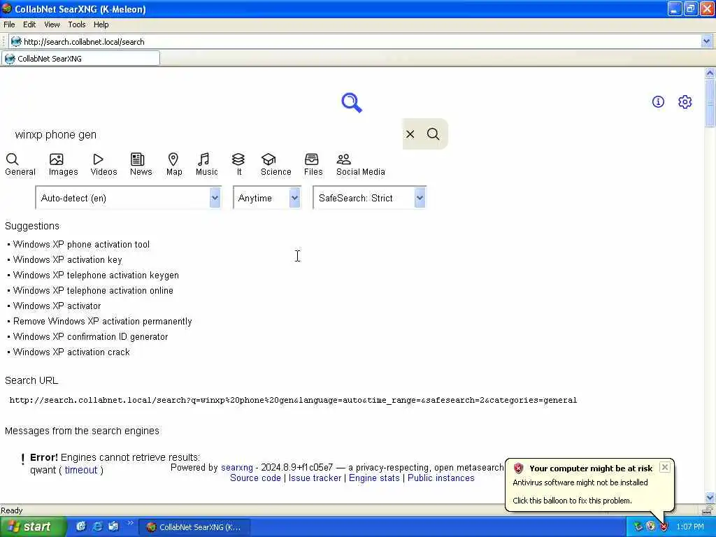Close the security warning balloon
Screen dimensions: 716x537
[x=665, y=466]
